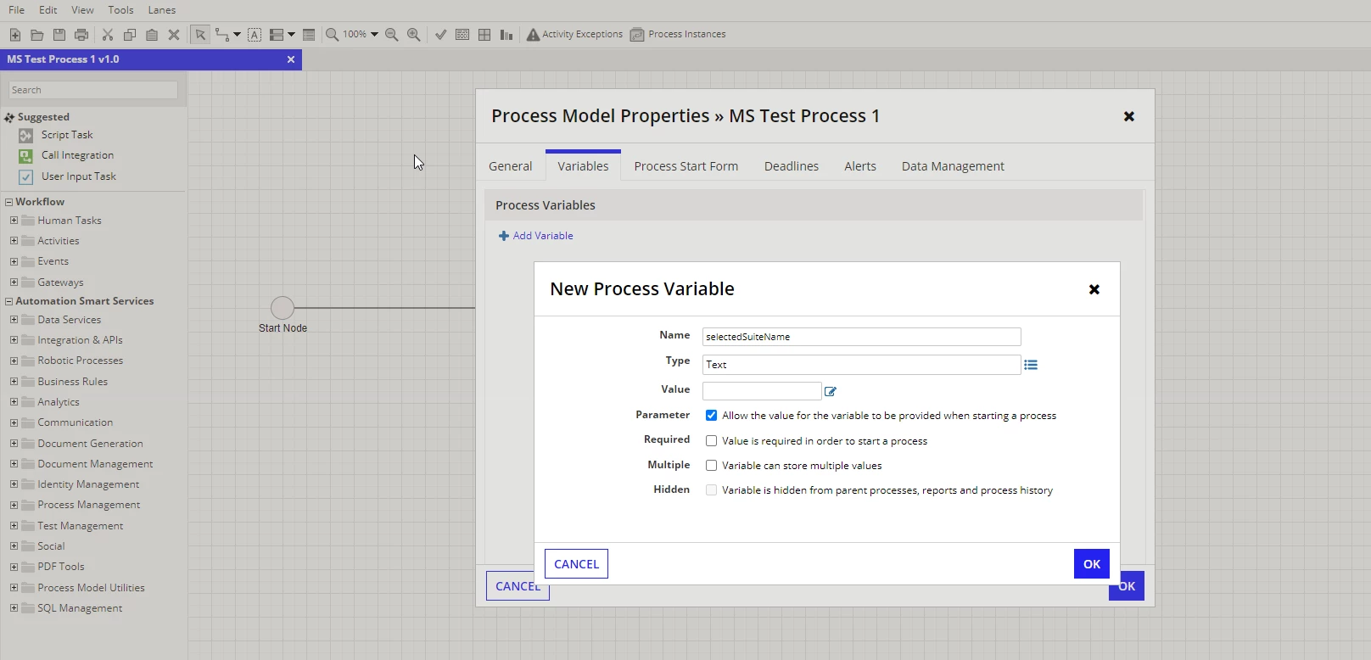The height and width of the screenshot is (660, 1371).
Task: Click the zoom out icon
Action: coord(392,35)
